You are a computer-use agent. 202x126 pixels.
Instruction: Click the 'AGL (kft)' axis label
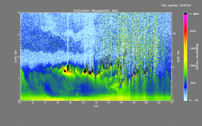pos(178,56)
